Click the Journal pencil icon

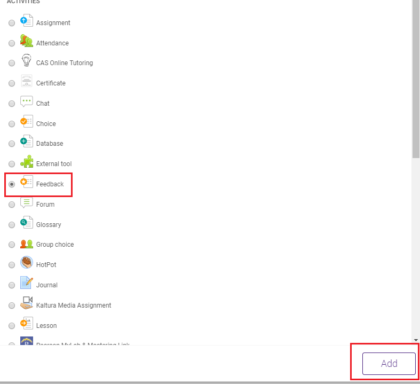click(x=27, y=283)
